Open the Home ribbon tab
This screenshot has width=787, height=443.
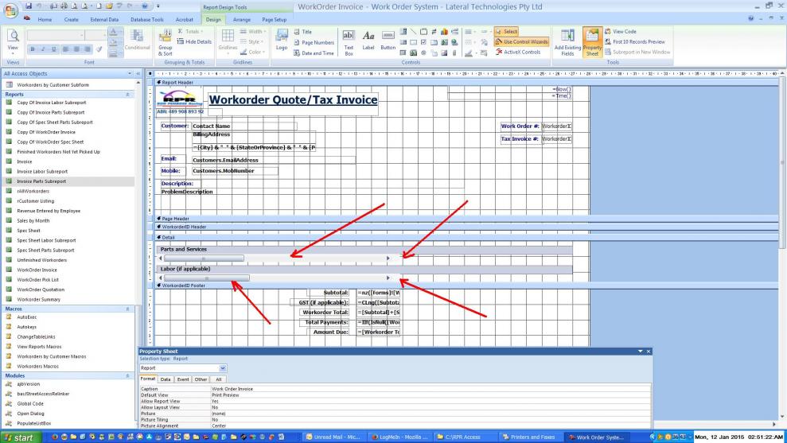tap(45, 20)
